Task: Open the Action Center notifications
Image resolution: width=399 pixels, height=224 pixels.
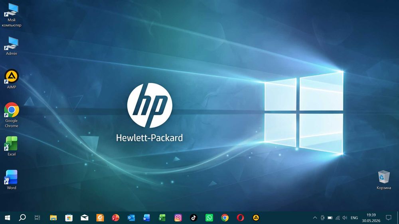Action: pos(388,218)
